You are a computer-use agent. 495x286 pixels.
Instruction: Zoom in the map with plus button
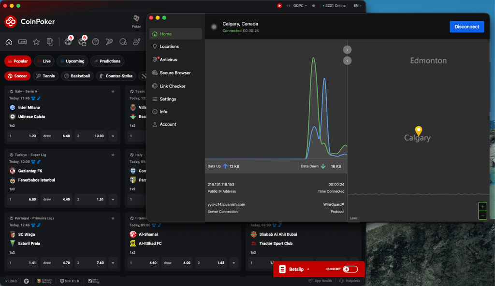pyautogui.click(x=483, y=207)
